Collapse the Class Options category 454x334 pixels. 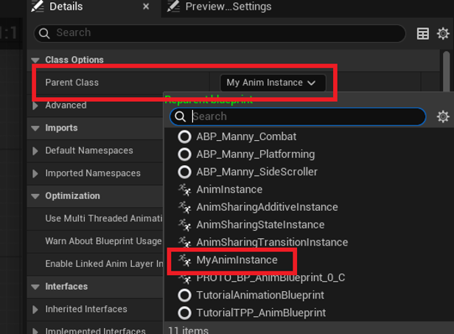pos(35,60)
